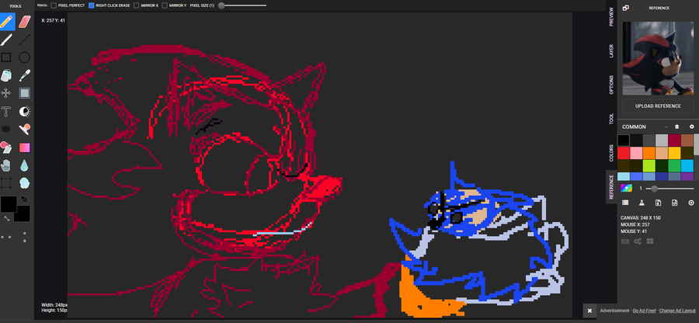Click the document-with-arrow palette icon

(x=659, y=203)
